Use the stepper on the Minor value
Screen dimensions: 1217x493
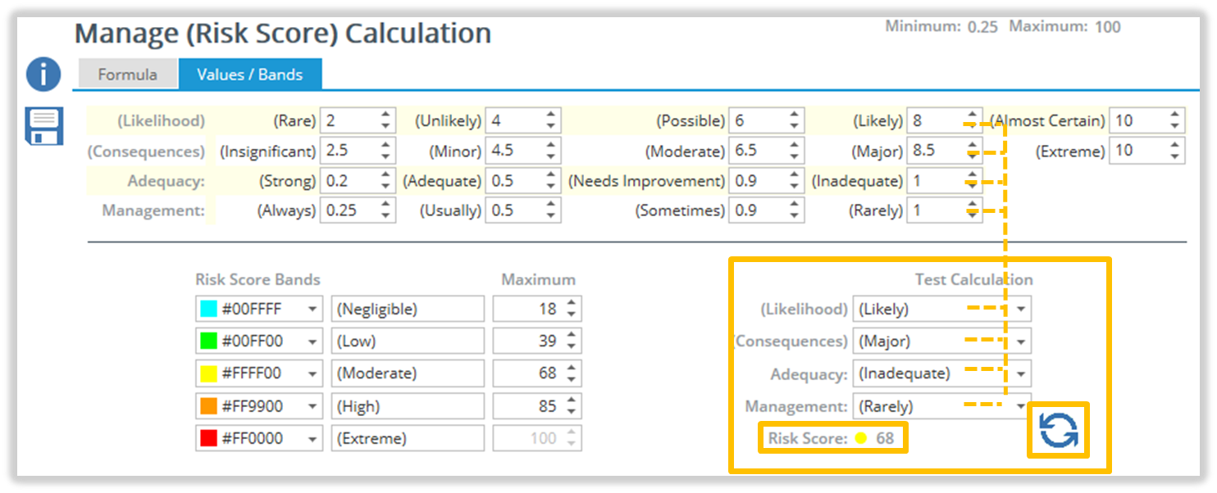coord(551,151)
